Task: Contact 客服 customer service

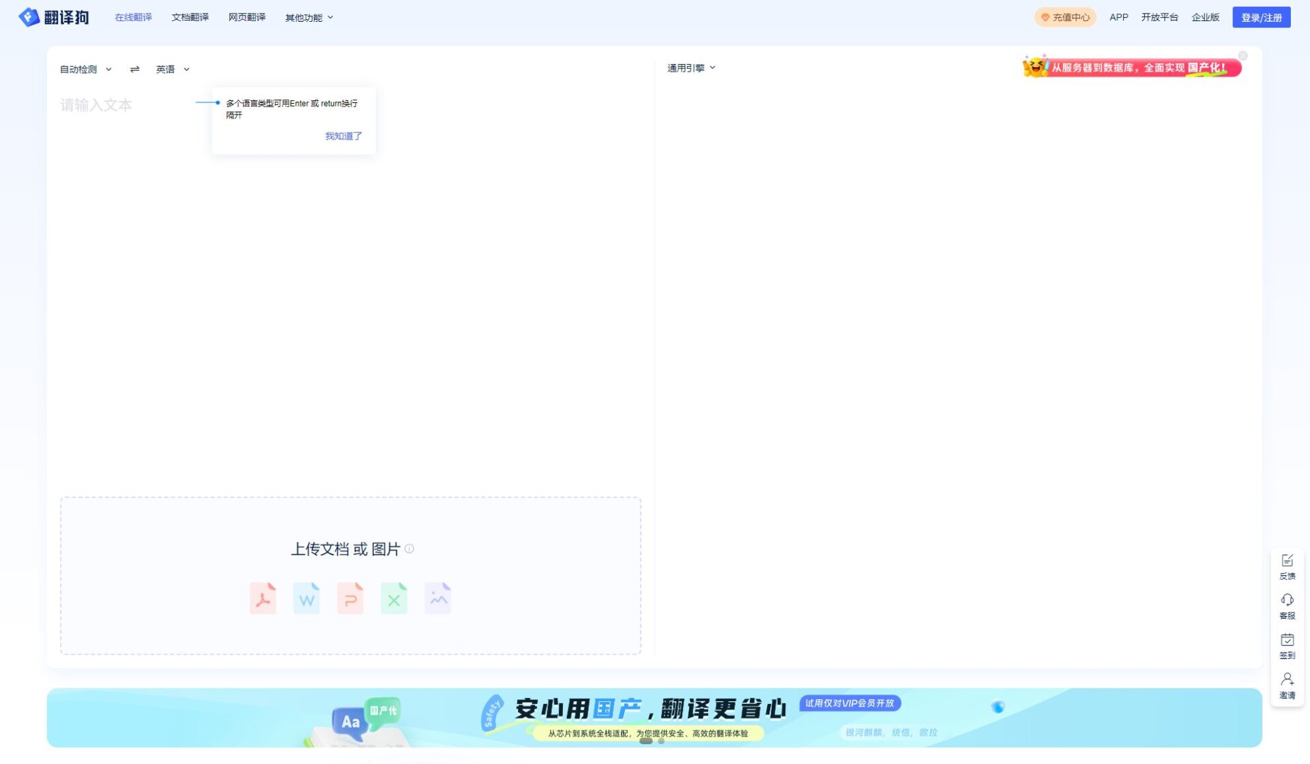Action: (1287, 606)
